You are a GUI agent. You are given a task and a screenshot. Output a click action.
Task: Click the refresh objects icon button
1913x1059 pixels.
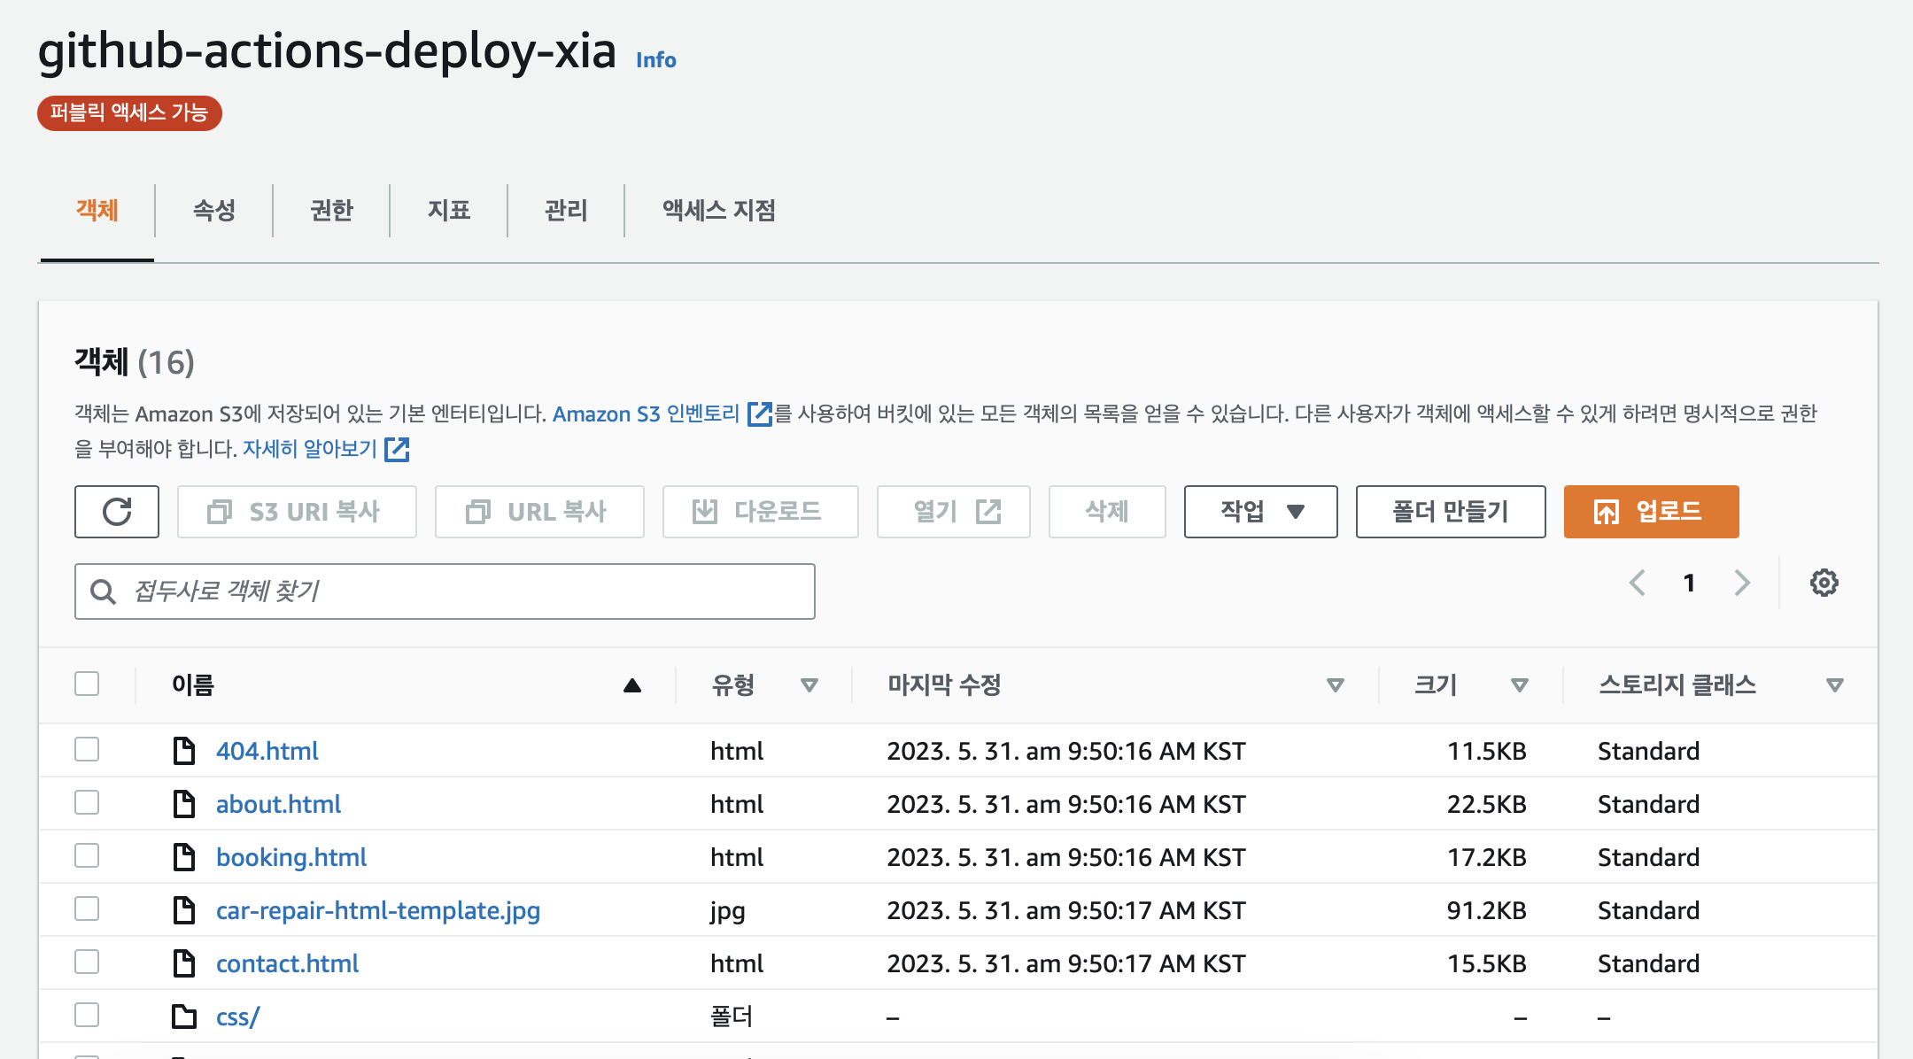[117, 512]
